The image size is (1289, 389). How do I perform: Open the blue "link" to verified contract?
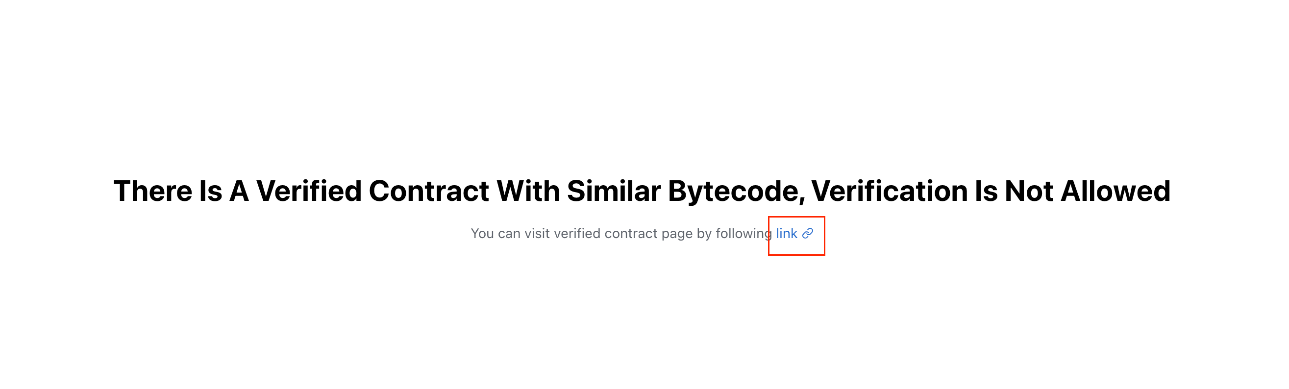coord(787,234)
